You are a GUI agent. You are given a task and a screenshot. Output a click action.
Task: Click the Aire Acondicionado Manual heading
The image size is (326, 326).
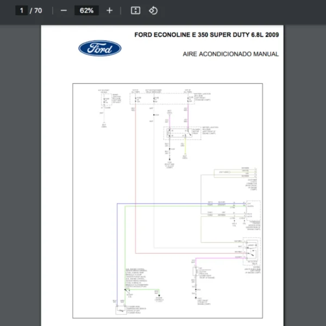231,54
